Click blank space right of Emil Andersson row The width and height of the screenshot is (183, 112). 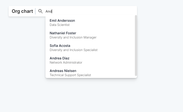tap(110, 23)
